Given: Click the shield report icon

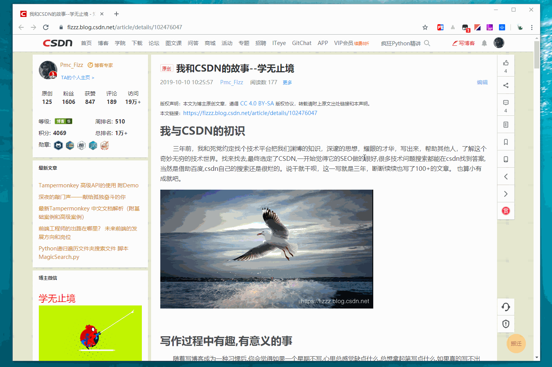Looking at the screenshot, I should (506, 324).
